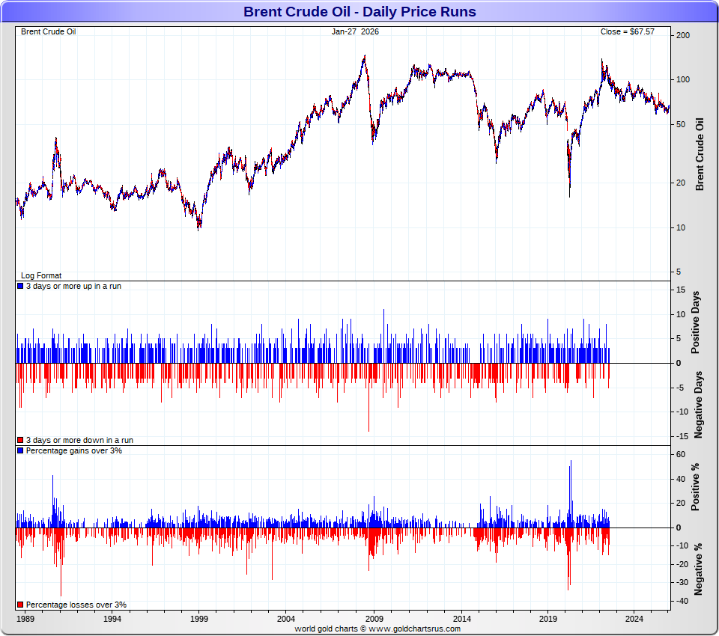719x636 pixels.
Task: Click the 'Percentage losses over 3%' legend text
Action: pyautogui.click(x=76, y=605)
